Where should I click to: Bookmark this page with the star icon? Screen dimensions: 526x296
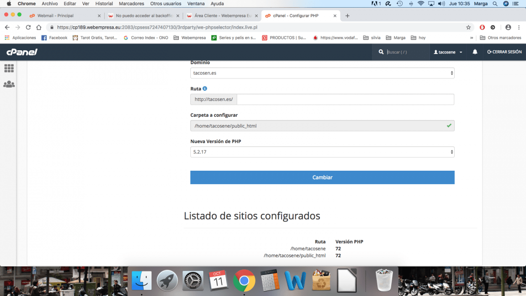(x=468, y=27)
